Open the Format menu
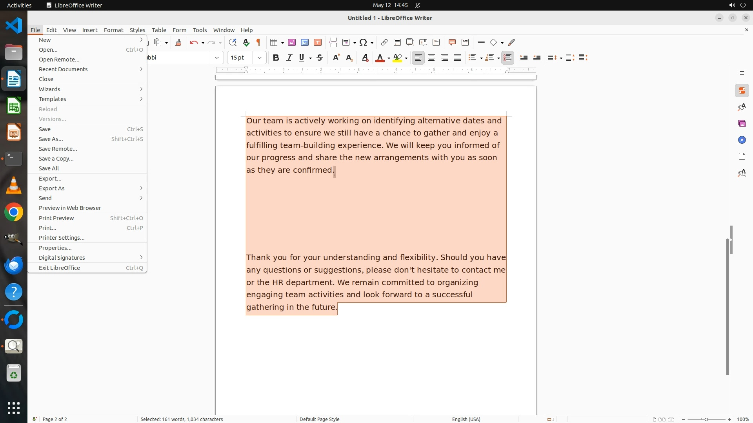The width and height of the screenshot is (753, 423). [x=113, y=30]
